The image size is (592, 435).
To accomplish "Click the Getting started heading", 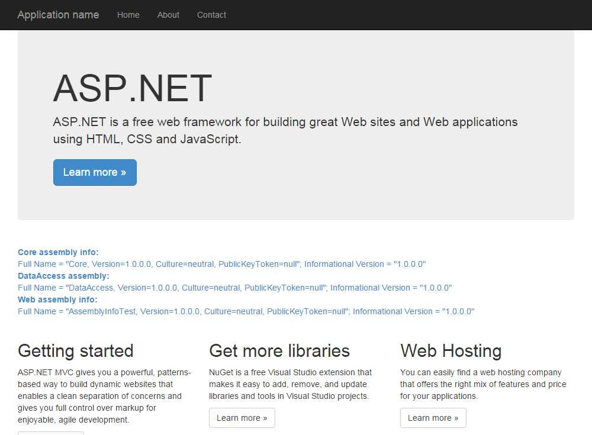I will click(x=76, y=350).
